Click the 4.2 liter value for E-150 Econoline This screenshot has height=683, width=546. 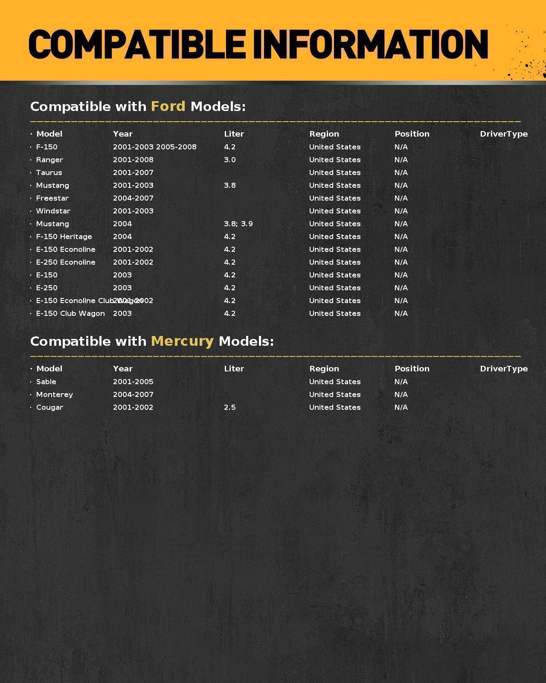tap(230, 249)
